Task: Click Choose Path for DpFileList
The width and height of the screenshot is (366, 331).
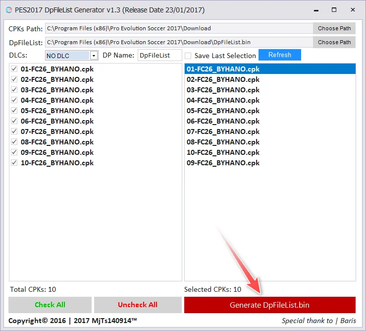Action: (x=334, y=42)
